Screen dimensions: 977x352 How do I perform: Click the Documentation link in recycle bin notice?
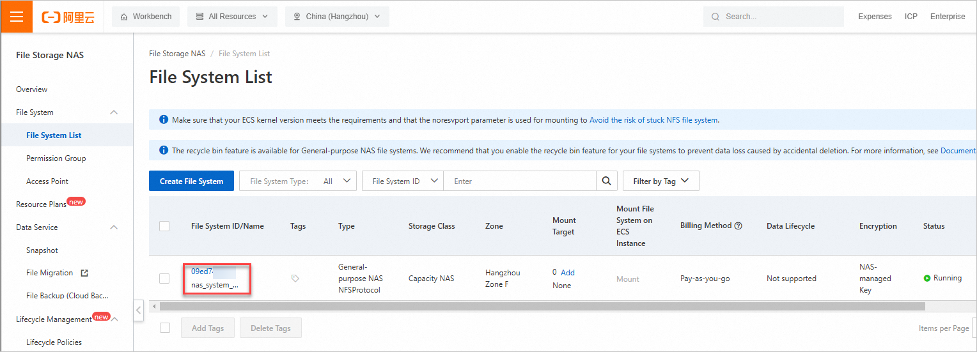coord(958,151)
